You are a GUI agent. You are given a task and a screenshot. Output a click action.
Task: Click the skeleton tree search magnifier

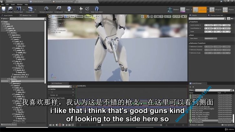click(45, 19)
